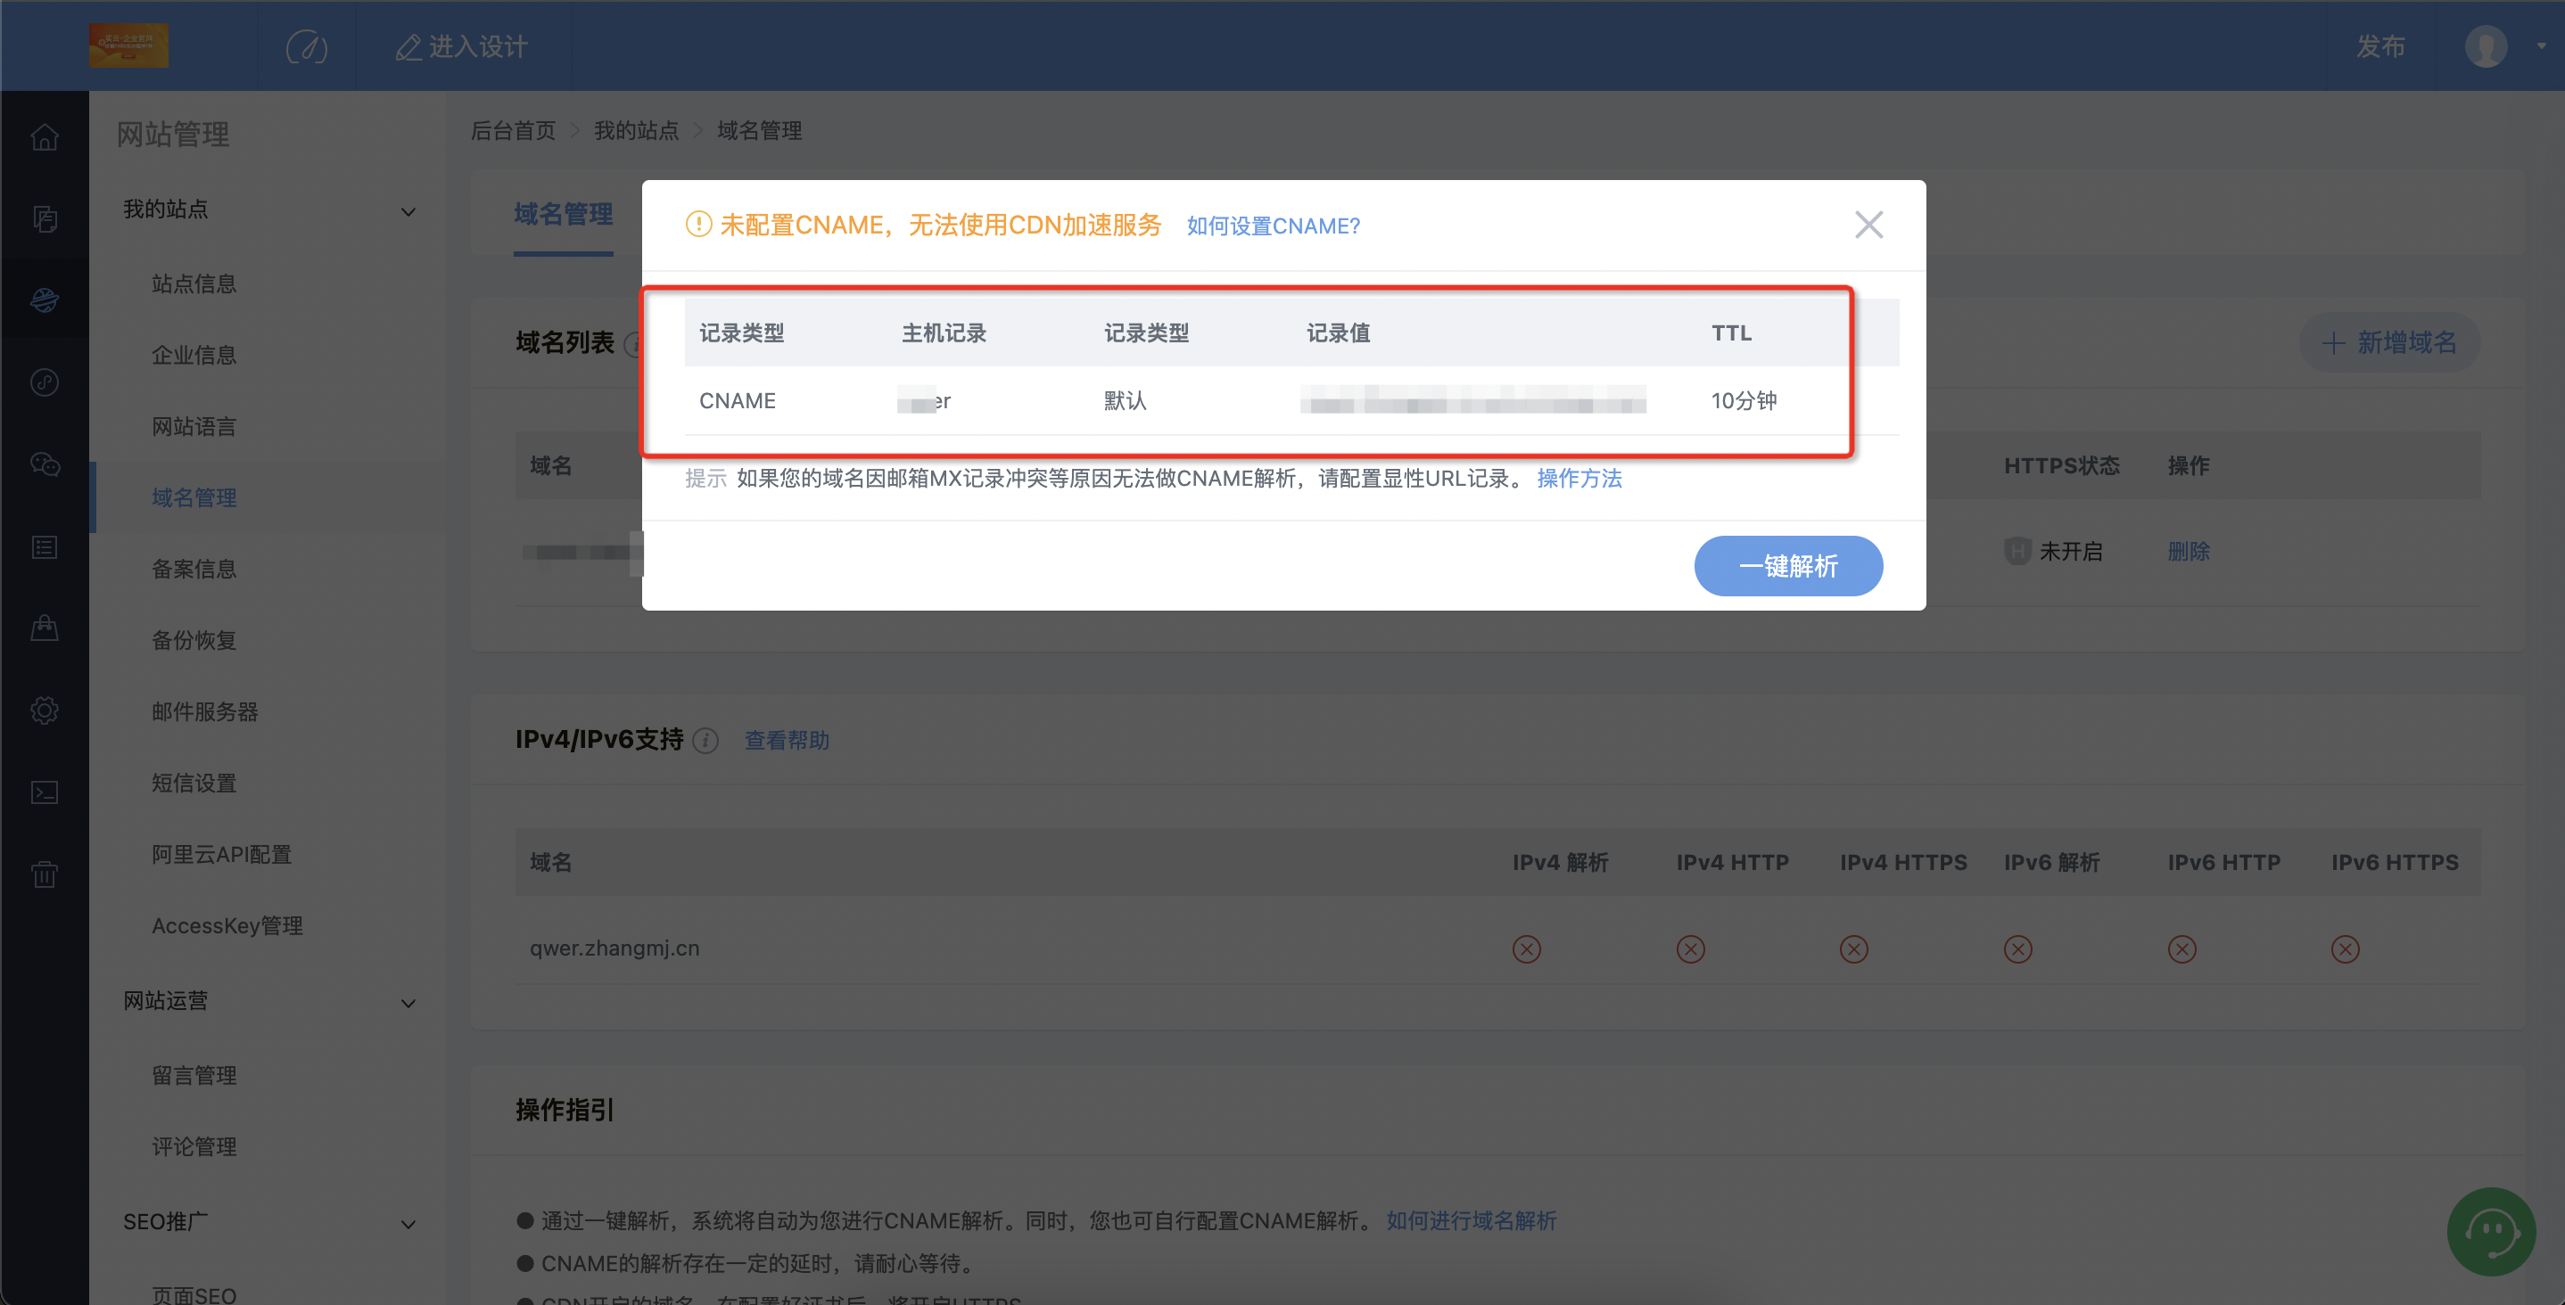This screenshot has height=1305, width=2565.
Task: Open the pages icon in left rail
Action: pos(44,218)
